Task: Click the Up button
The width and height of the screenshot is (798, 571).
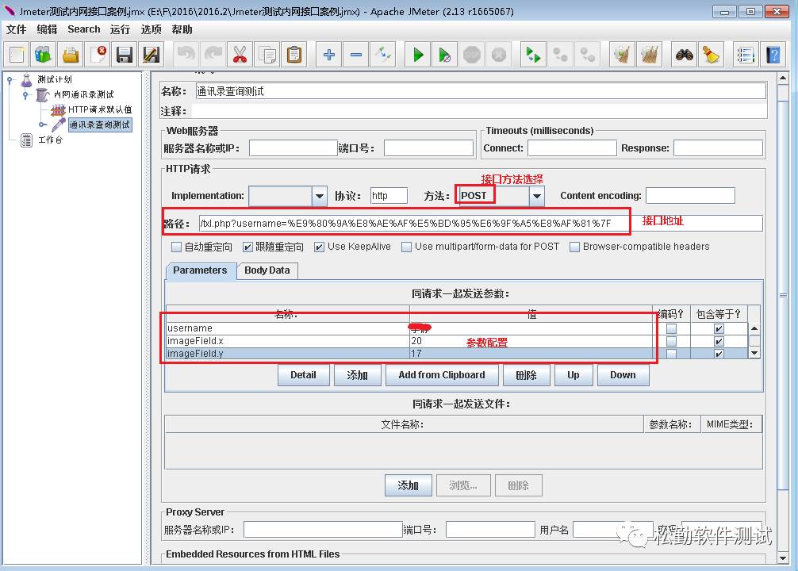Action: 574,375
